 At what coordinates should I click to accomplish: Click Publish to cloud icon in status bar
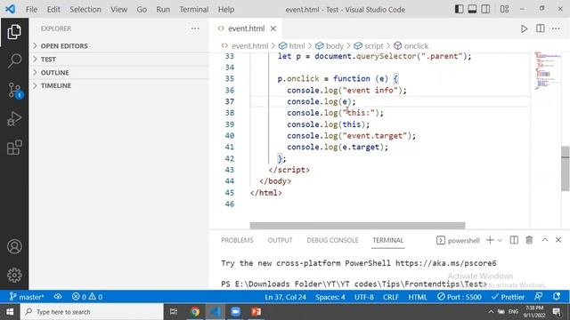point(58,297)
